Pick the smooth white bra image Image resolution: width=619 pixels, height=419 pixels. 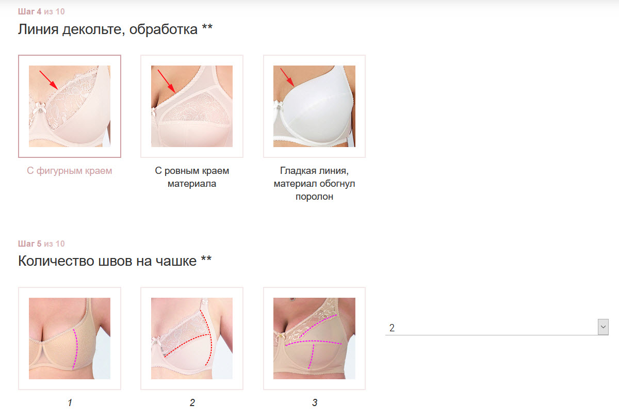tap(315, 106)
